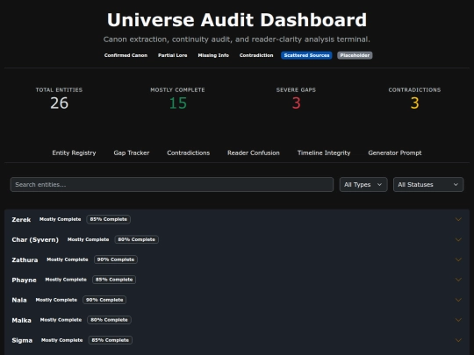
Task: Select the Reader Confusion tab
Action: [254, 153]
